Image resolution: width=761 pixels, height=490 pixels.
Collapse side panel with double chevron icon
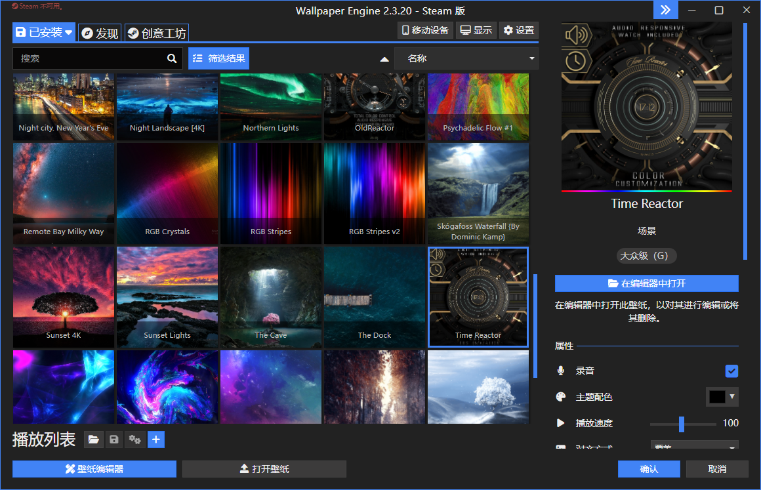click(x=665, y=10)
